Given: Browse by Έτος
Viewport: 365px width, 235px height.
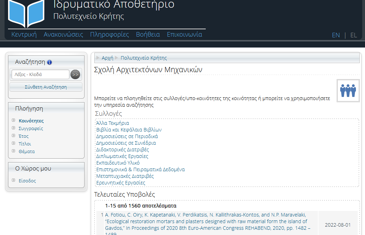Looking at the screenshot, I should [23, 136].
